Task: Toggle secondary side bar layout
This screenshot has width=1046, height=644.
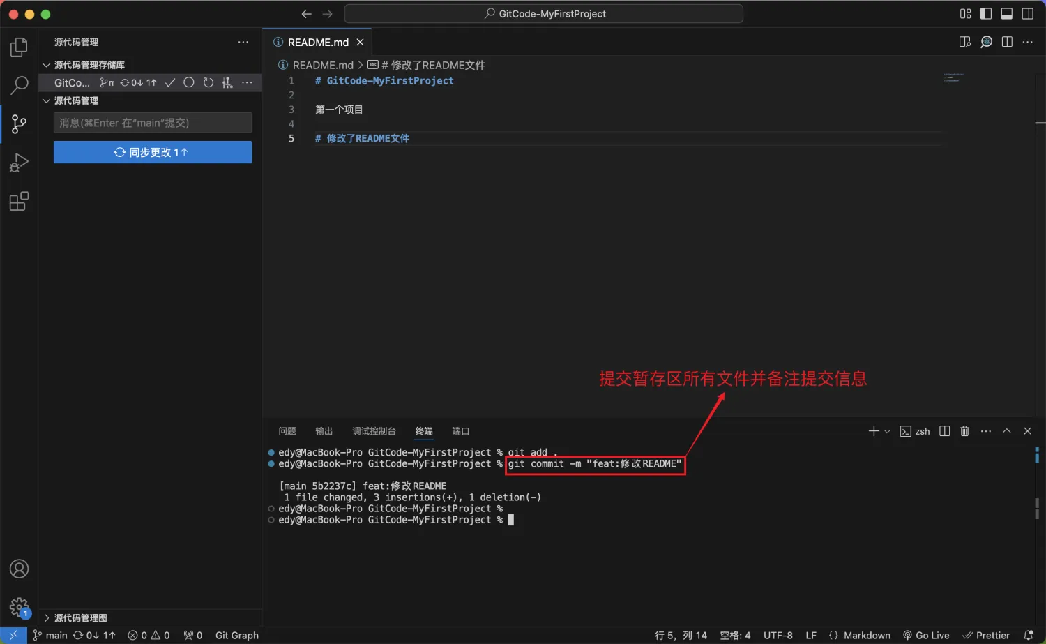Action: [1027, 14]
